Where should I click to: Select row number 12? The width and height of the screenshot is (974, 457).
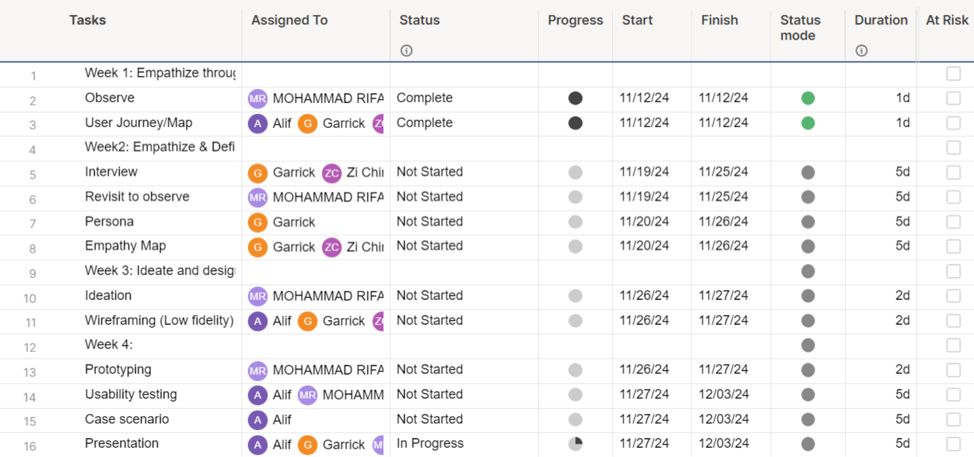click(x=30, y=347)
